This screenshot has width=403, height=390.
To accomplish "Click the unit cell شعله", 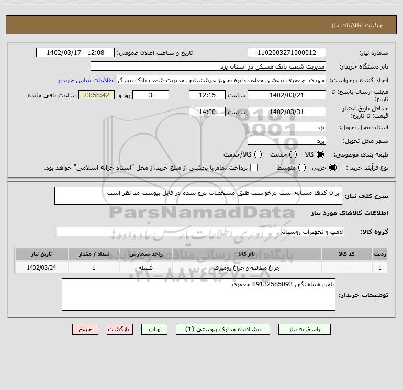I will 145,268.
